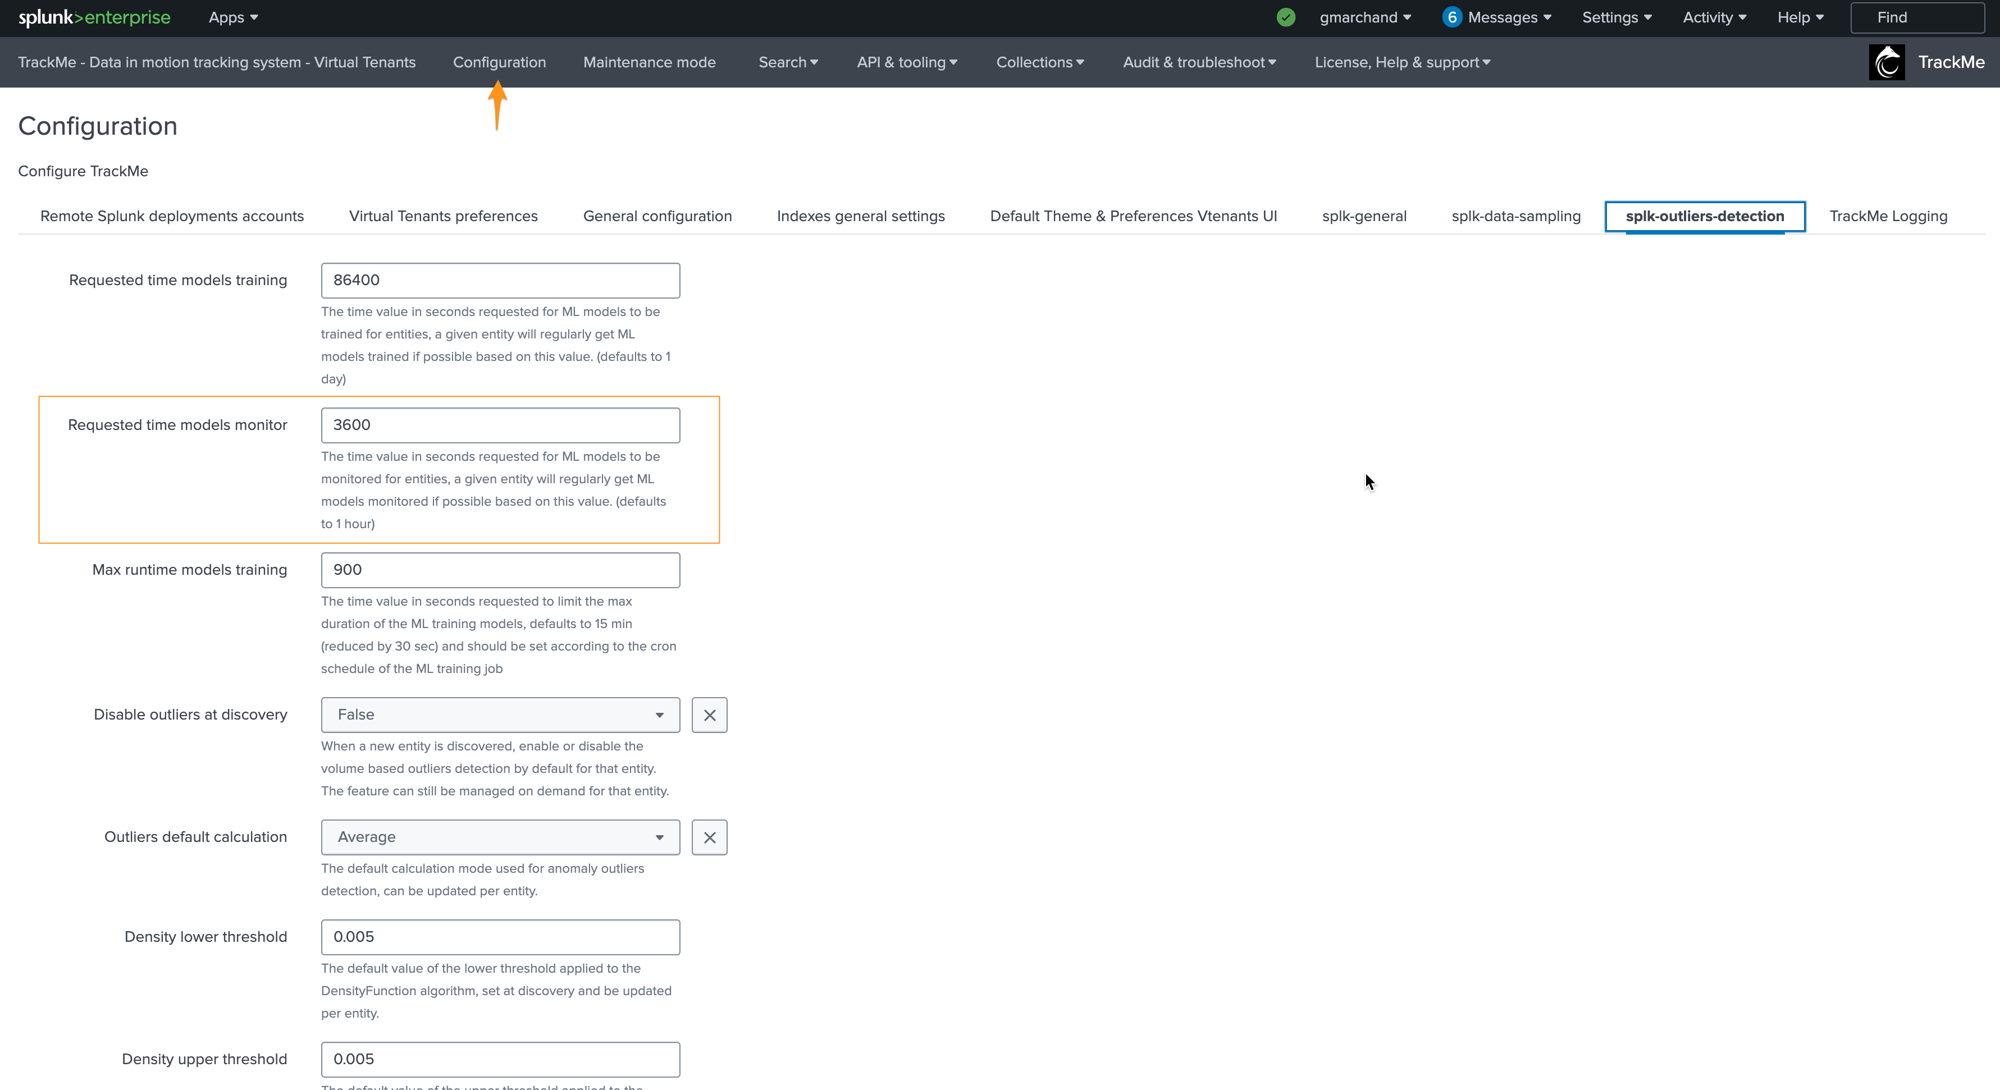
Task: Open the TrackMe Logging tab
Action: pyautogui.click(x=1888, y=216)
